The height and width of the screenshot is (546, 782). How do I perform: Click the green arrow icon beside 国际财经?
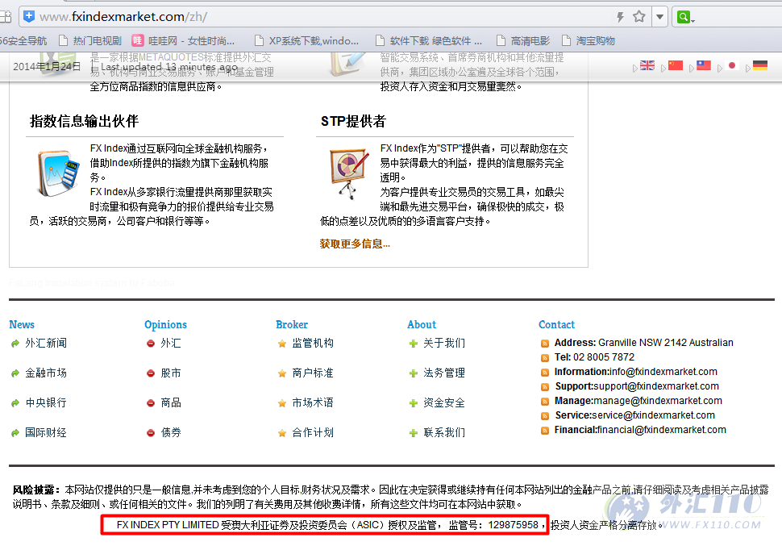click(15, 433)
